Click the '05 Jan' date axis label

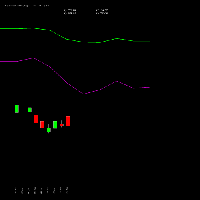[22, 190]
